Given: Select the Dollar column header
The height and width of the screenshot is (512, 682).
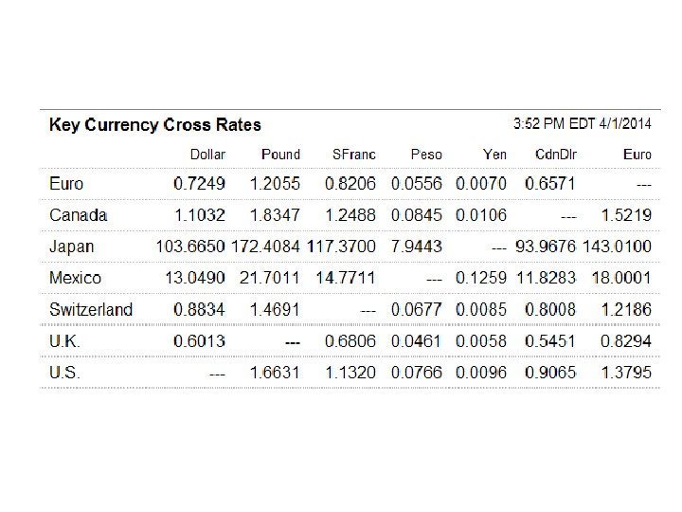Looking at the screenshot, I should (x=207, y=155).
